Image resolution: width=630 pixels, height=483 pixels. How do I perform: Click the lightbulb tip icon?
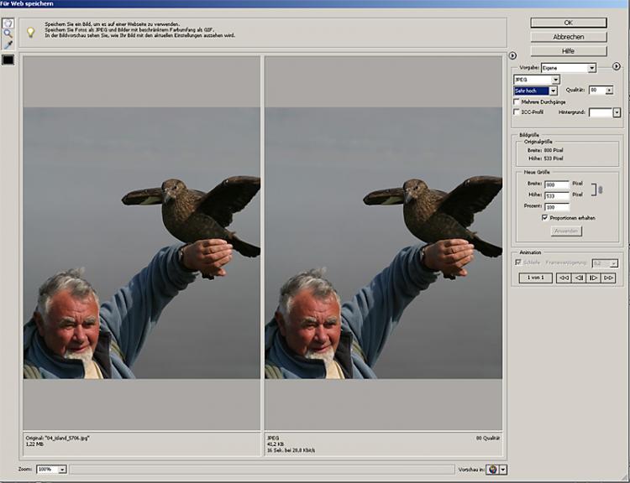[x=31, y=32]
